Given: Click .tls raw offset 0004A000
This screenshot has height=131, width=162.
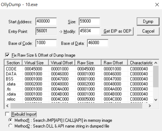Looking at the screenshot, I should pyautogui.click(x=113, y=89).
